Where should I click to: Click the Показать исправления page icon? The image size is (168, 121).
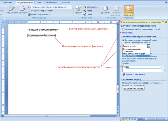29,11
